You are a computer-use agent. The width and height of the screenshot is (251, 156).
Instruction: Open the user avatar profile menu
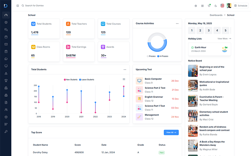pos(229,6)
